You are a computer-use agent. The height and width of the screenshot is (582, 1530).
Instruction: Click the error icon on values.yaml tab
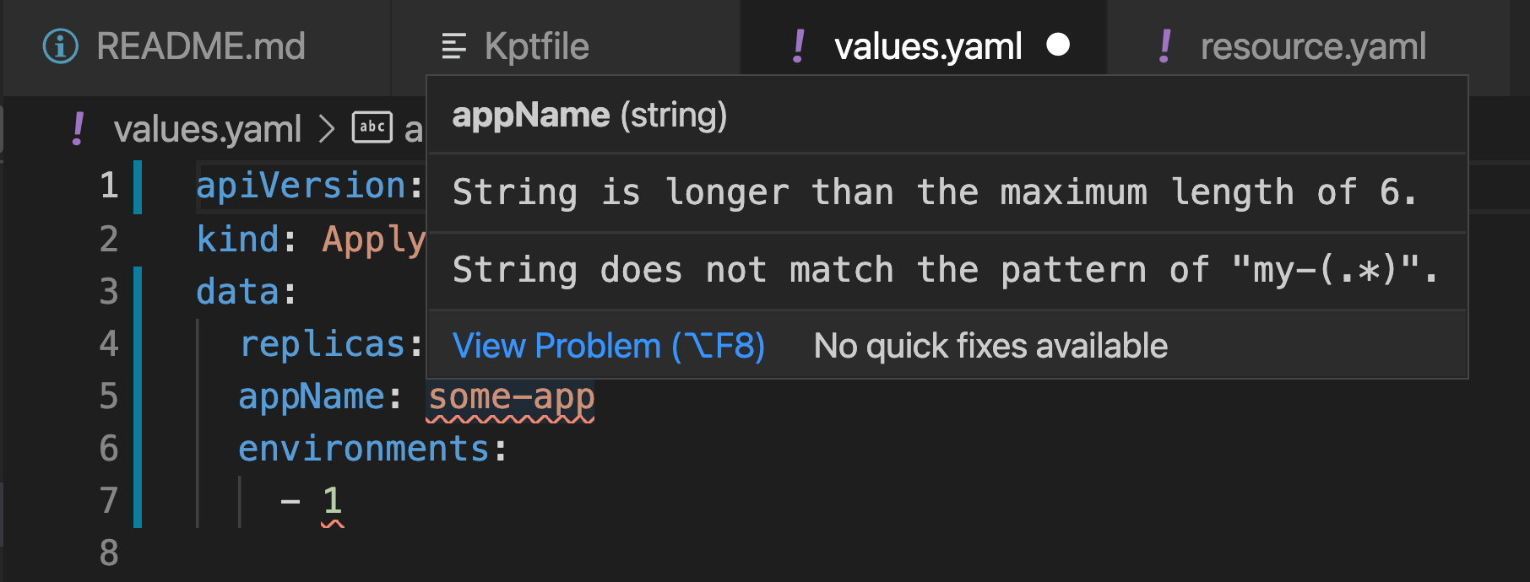click(x=800, y=46)
